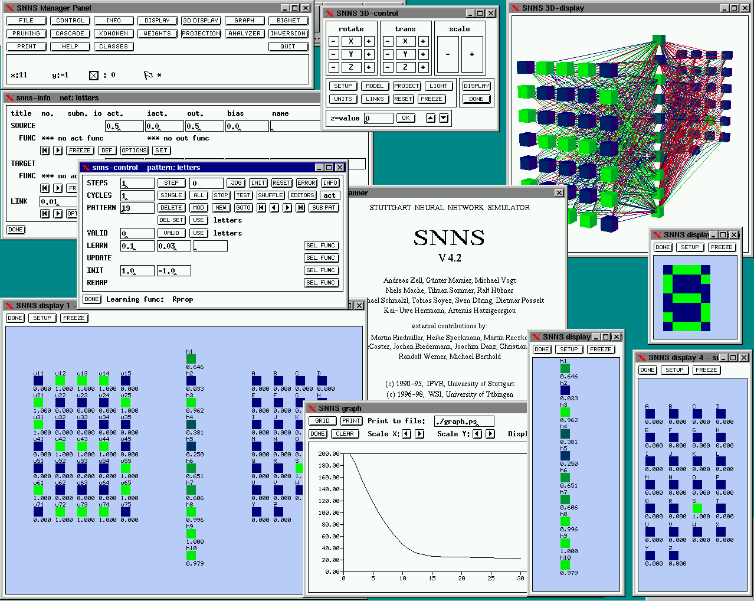
Task: Decrease graph Scale X with left arrow
Action: point(406,434)
